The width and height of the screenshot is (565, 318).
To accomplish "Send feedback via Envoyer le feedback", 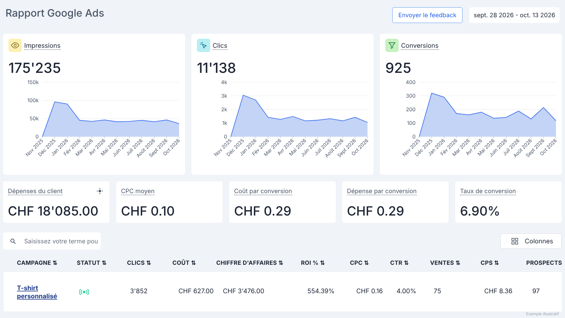I will click(x=427, y=15).
